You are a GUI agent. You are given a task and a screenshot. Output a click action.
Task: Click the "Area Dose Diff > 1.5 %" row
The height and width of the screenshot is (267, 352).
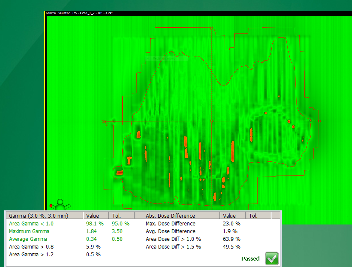173,247
